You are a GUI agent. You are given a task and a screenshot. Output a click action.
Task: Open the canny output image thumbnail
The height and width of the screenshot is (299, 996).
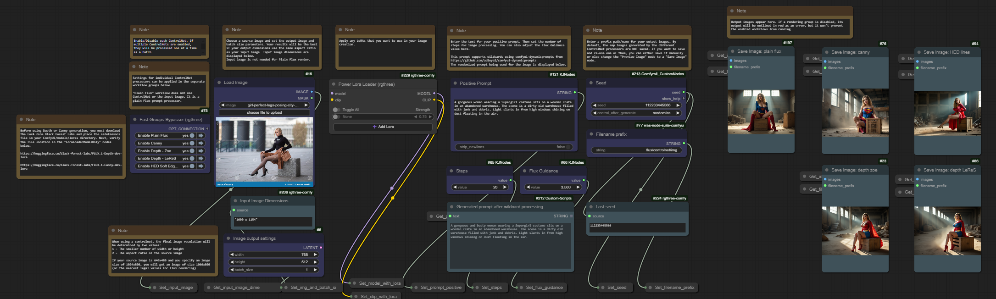click(x=856, y=112)
